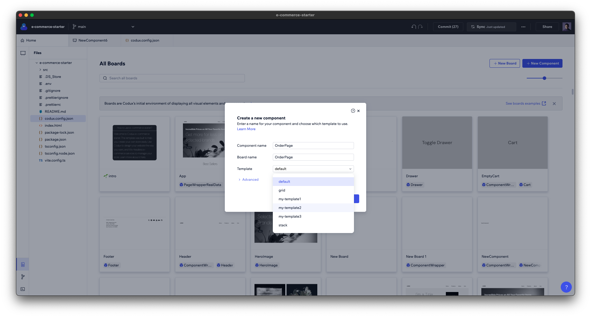
Task: Click the Component name input field
Action: (313, 145)
